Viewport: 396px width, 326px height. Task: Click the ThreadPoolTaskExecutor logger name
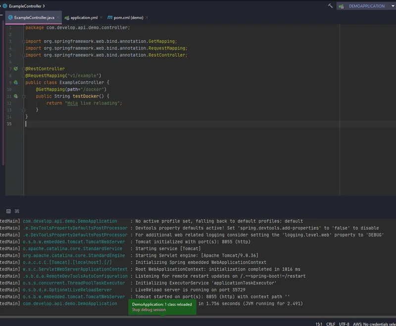tap(74, 283)
